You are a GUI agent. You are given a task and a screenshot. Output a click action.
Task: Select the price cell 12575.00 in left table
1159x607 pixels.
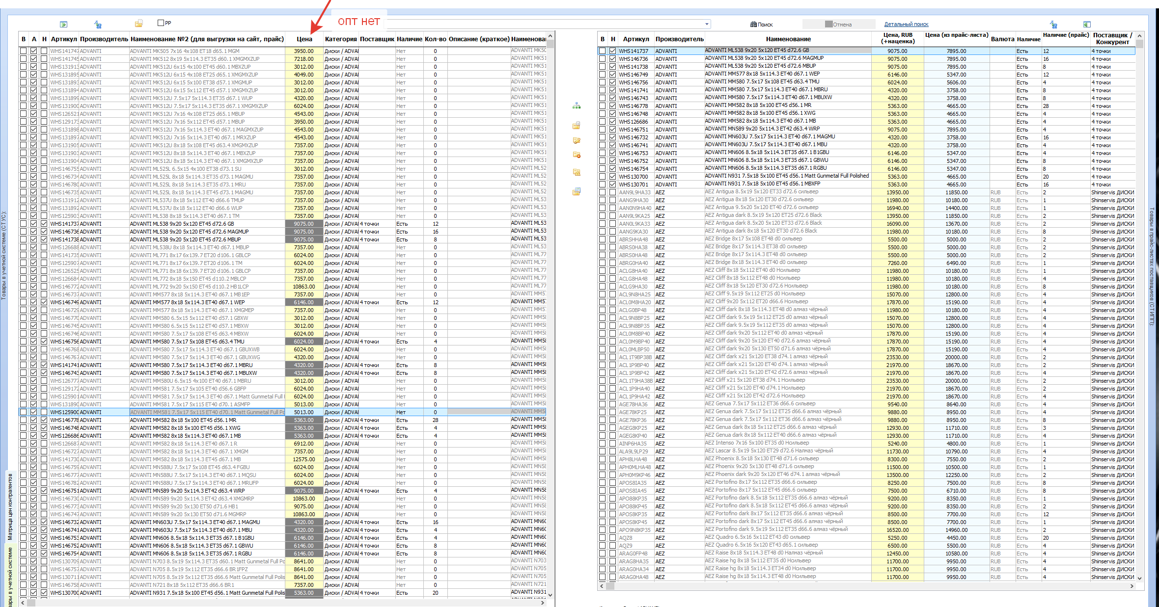pyautogui.click(x=304, y=459)
